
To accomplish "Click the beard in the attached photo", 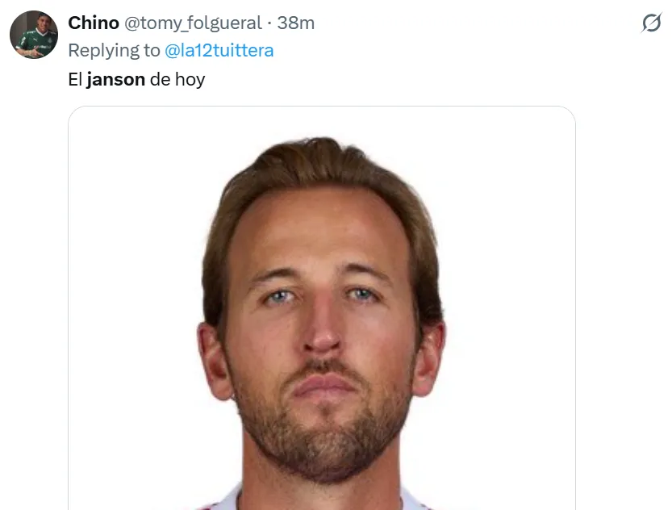I will [x=323, y=428].
